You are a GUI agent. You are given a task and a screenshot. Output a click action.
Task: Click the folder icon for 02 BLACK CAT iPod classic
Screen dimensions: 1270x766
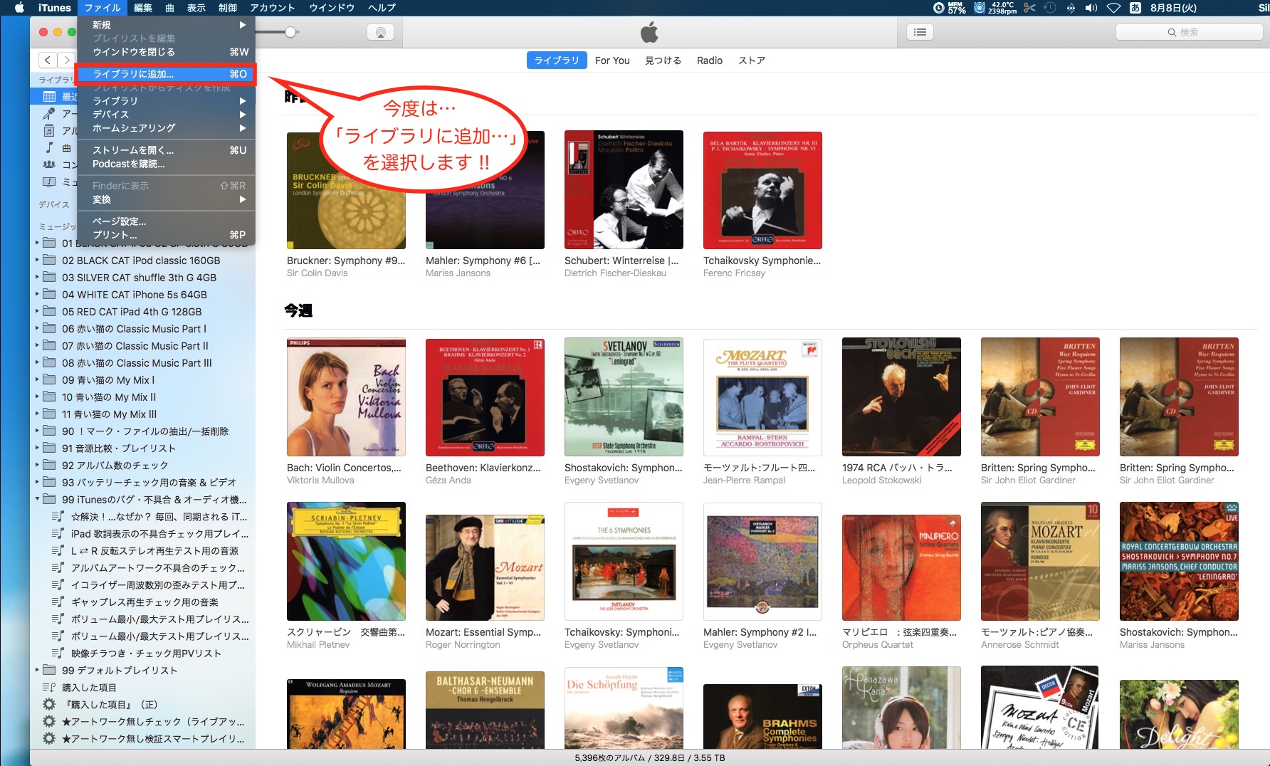click(x=49, y=260)
